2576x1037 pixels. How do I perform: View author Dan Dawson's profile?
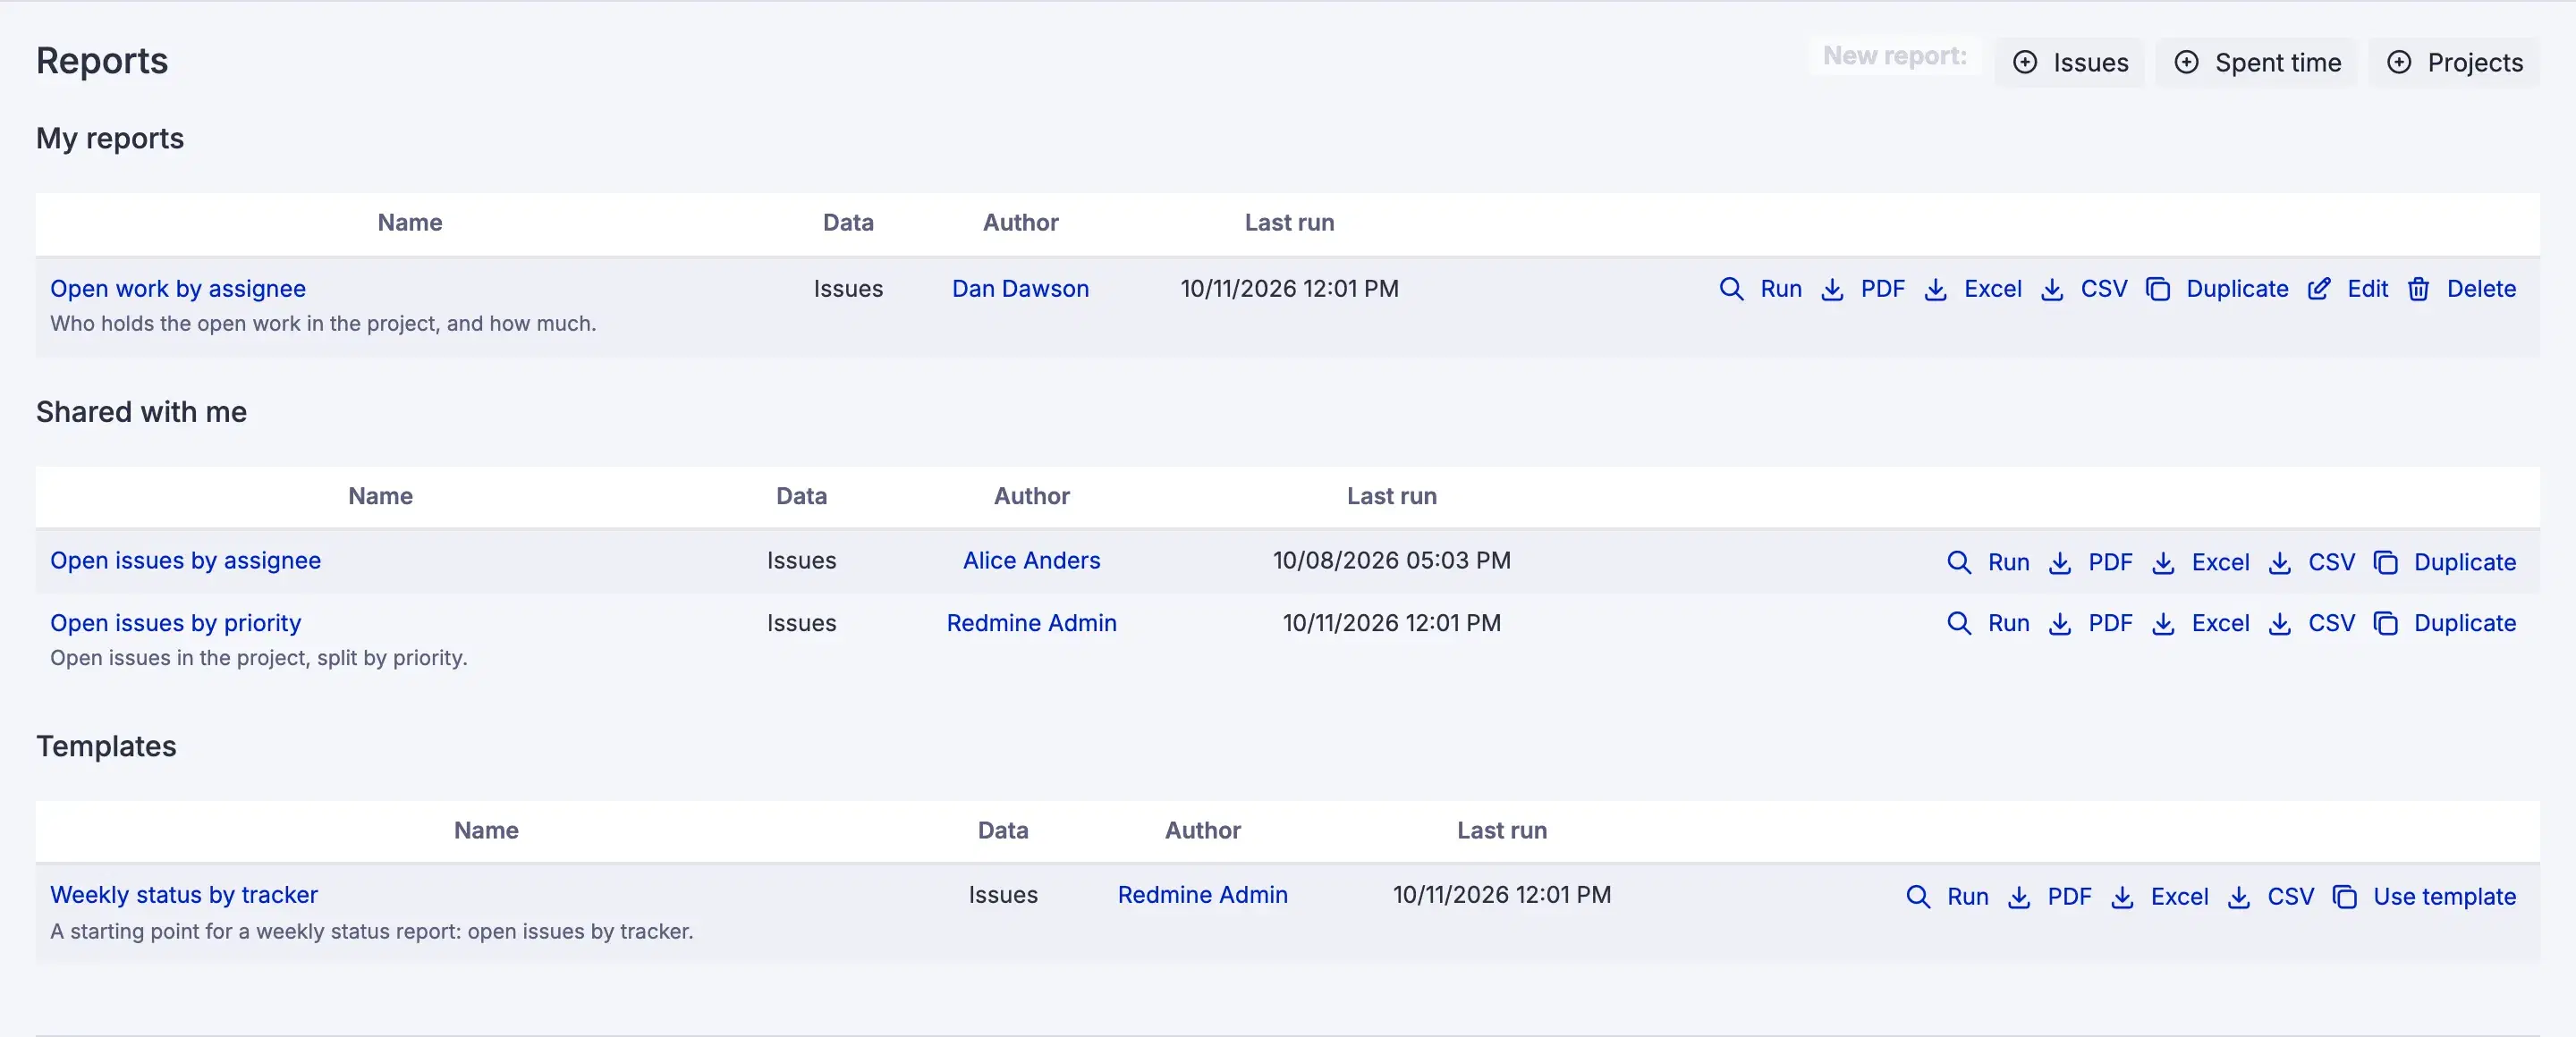1020,289
